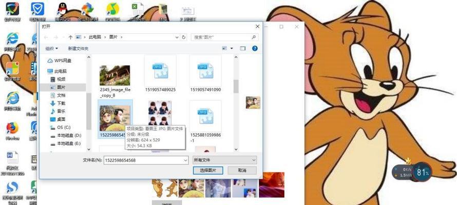Viewport: 457px width, 205px height.
Task: Go forward with the forward arrow
Action: pyautogui.click(x=55, y=37)
